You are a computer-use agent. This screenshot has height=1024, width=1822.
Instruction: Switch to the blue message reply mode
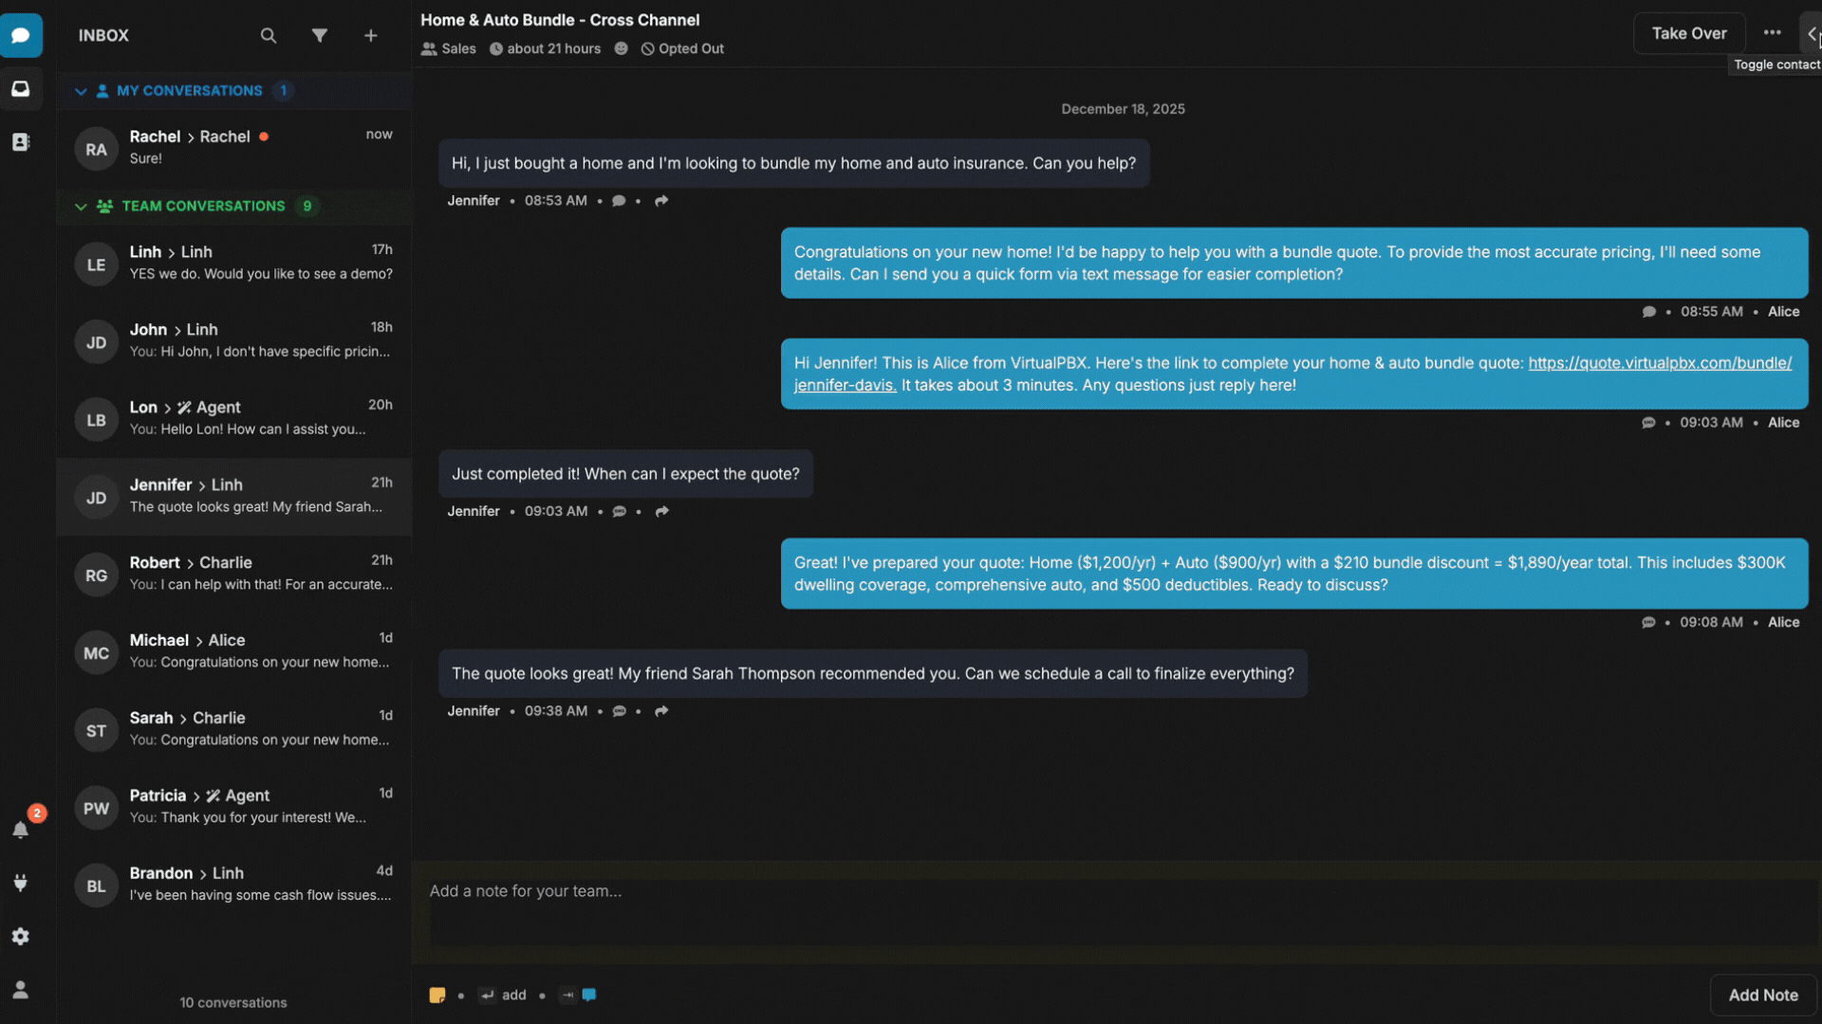click(589, 995)
